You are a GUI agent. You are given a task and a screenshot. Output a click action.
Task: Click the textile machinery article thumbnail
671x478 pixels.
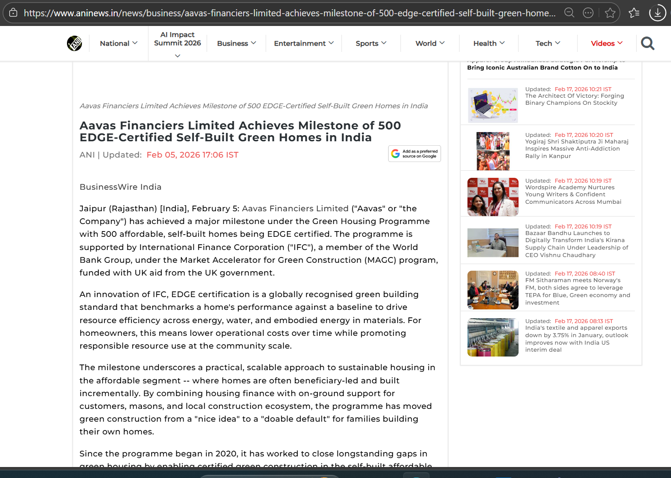click(x=493, y=337)
